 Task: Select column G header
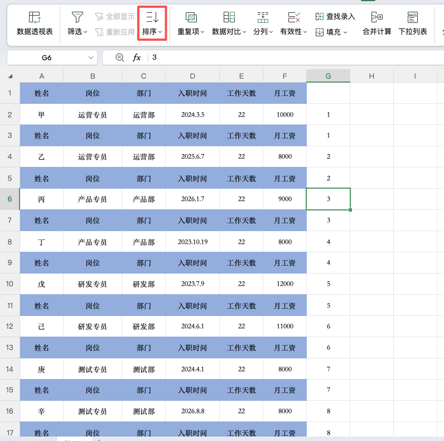coord(328,76)
